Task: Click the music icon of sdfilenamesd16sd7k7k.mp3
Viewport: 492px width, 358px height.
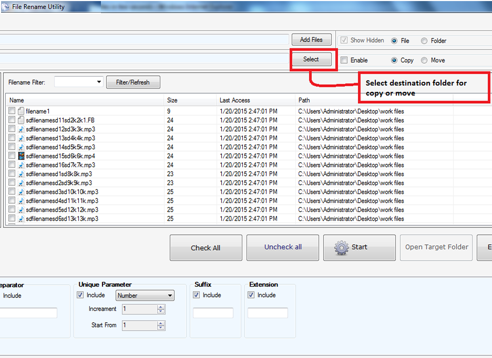Action: pyautogui.click(x=21, y=165)
